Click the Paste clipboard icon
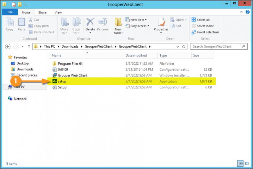The height and width of the screenshot is (169, 253). pos(22,22)
